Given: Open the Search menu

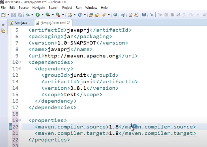Looking at the screenshot, I should click(x=53, y=8).
